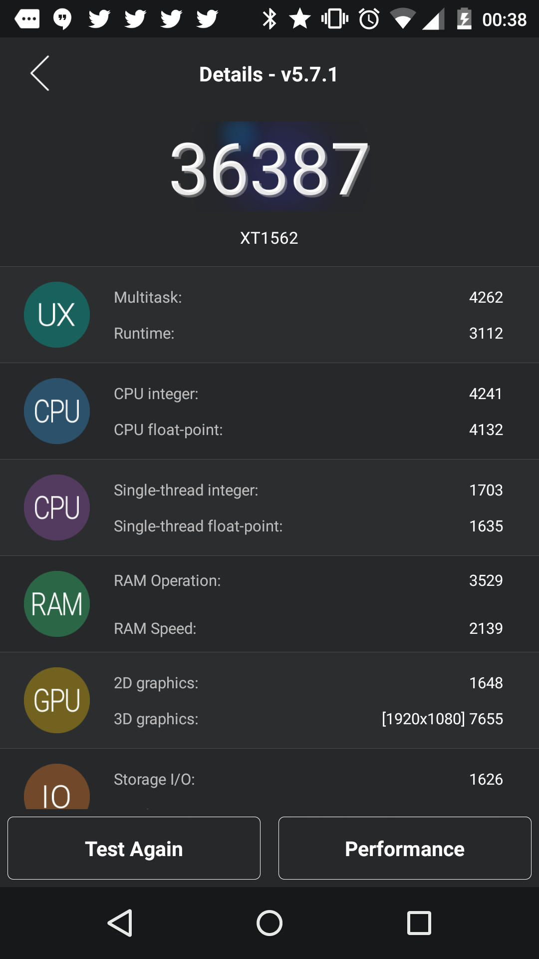The image size is (539, 959).
Task: Tap the green RAM category icon
Action: 57,604
